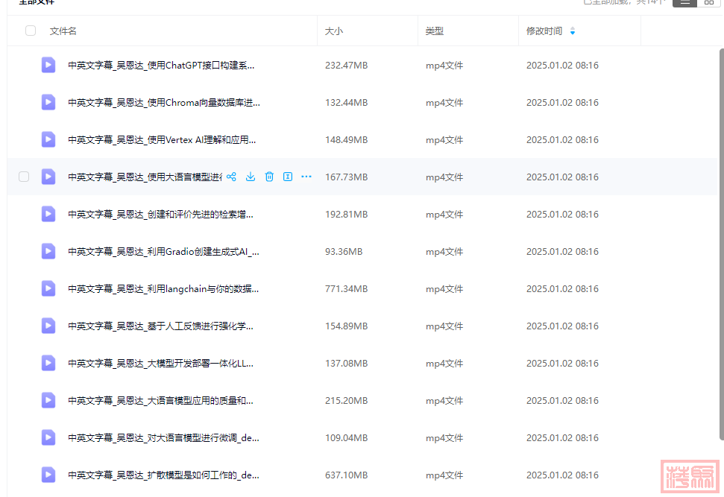
Task: Click the trash delete icon on the hovered row
Action: 269,177
